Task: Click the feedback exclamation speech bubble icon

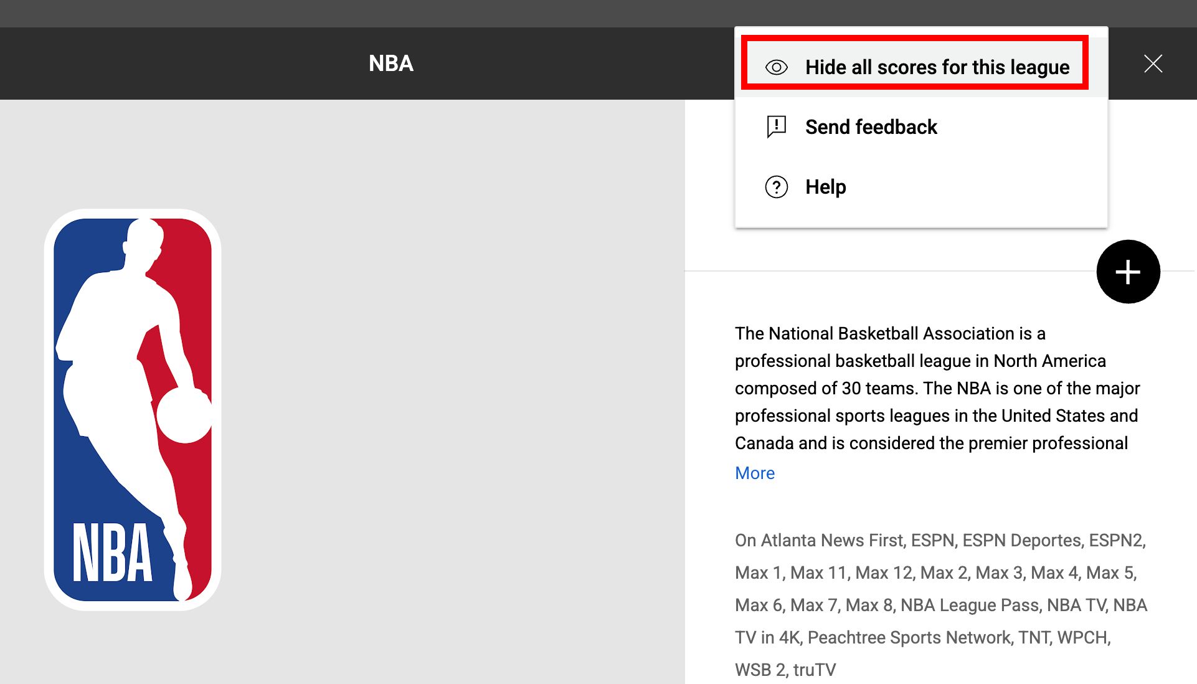Action: click(776, 127)
